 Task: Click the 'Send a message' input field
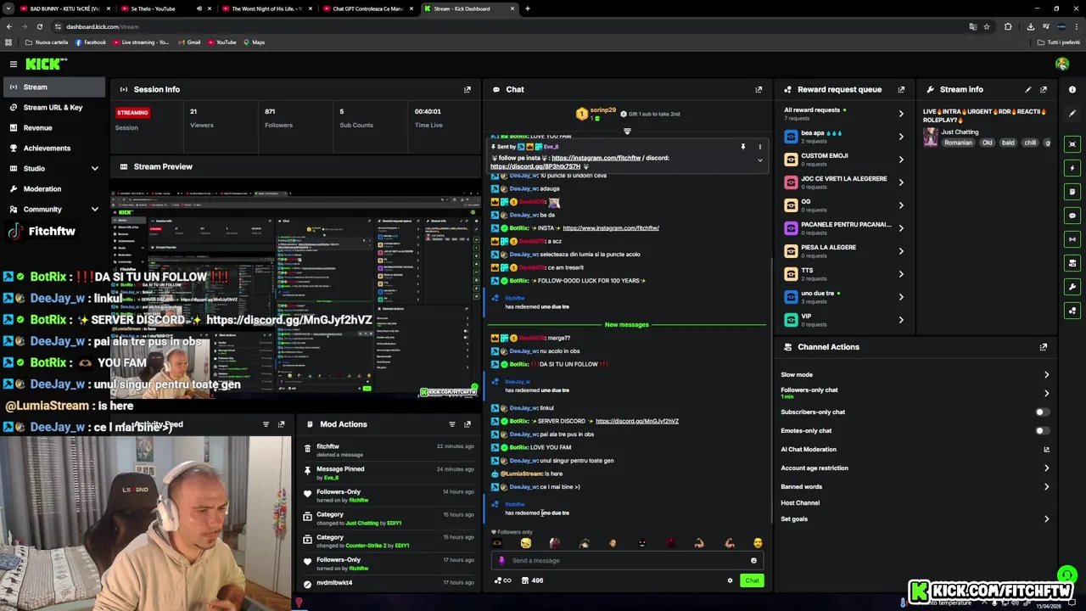coord(626,560)
